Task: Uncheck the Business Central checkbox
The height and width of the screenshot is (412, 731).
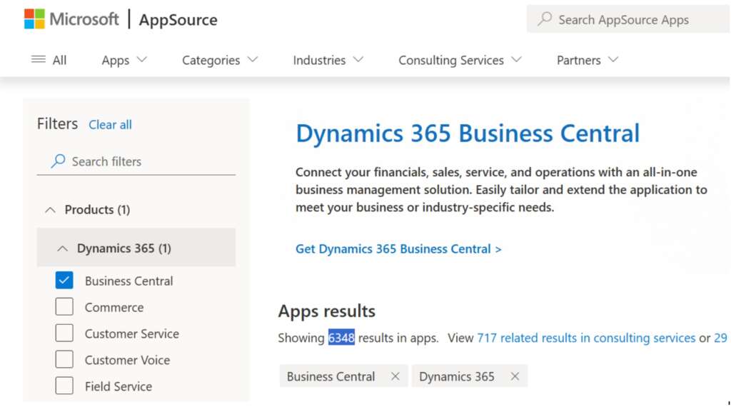Action: click(64, 281)
